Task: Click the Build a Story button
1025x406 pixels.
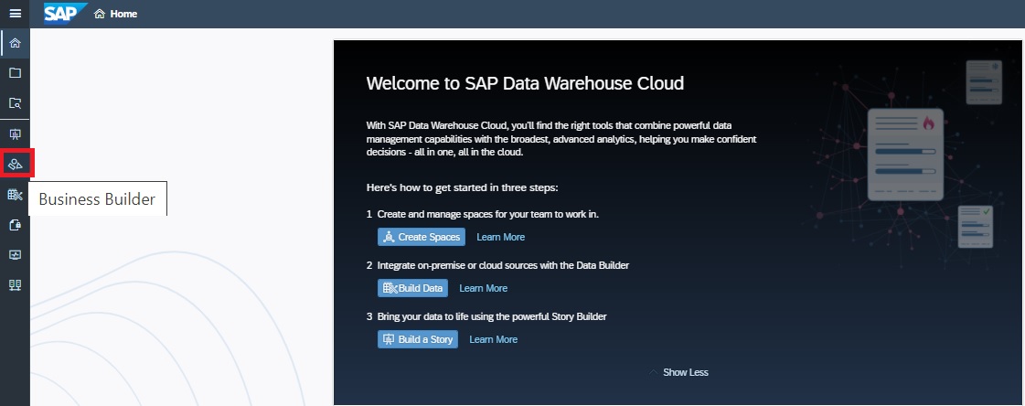Action: coord(417,339)
